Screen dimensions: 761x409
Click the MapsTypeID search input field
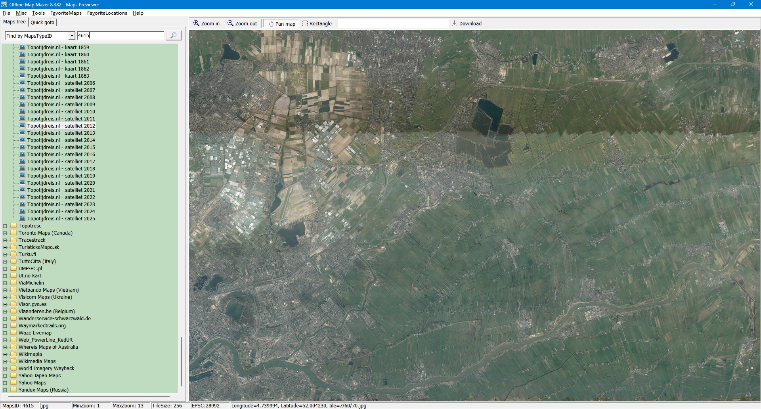[120, 36]
